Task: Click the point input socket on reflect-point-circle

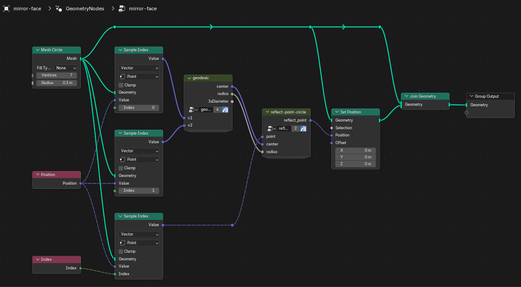Action: (x=262, y=137)
